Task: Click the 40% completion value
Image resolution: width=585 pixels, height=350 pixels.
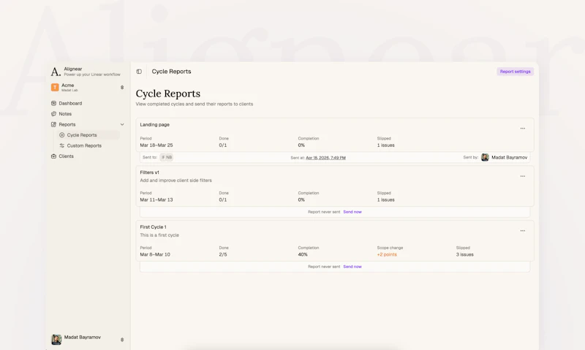Action: pos(303,254)
